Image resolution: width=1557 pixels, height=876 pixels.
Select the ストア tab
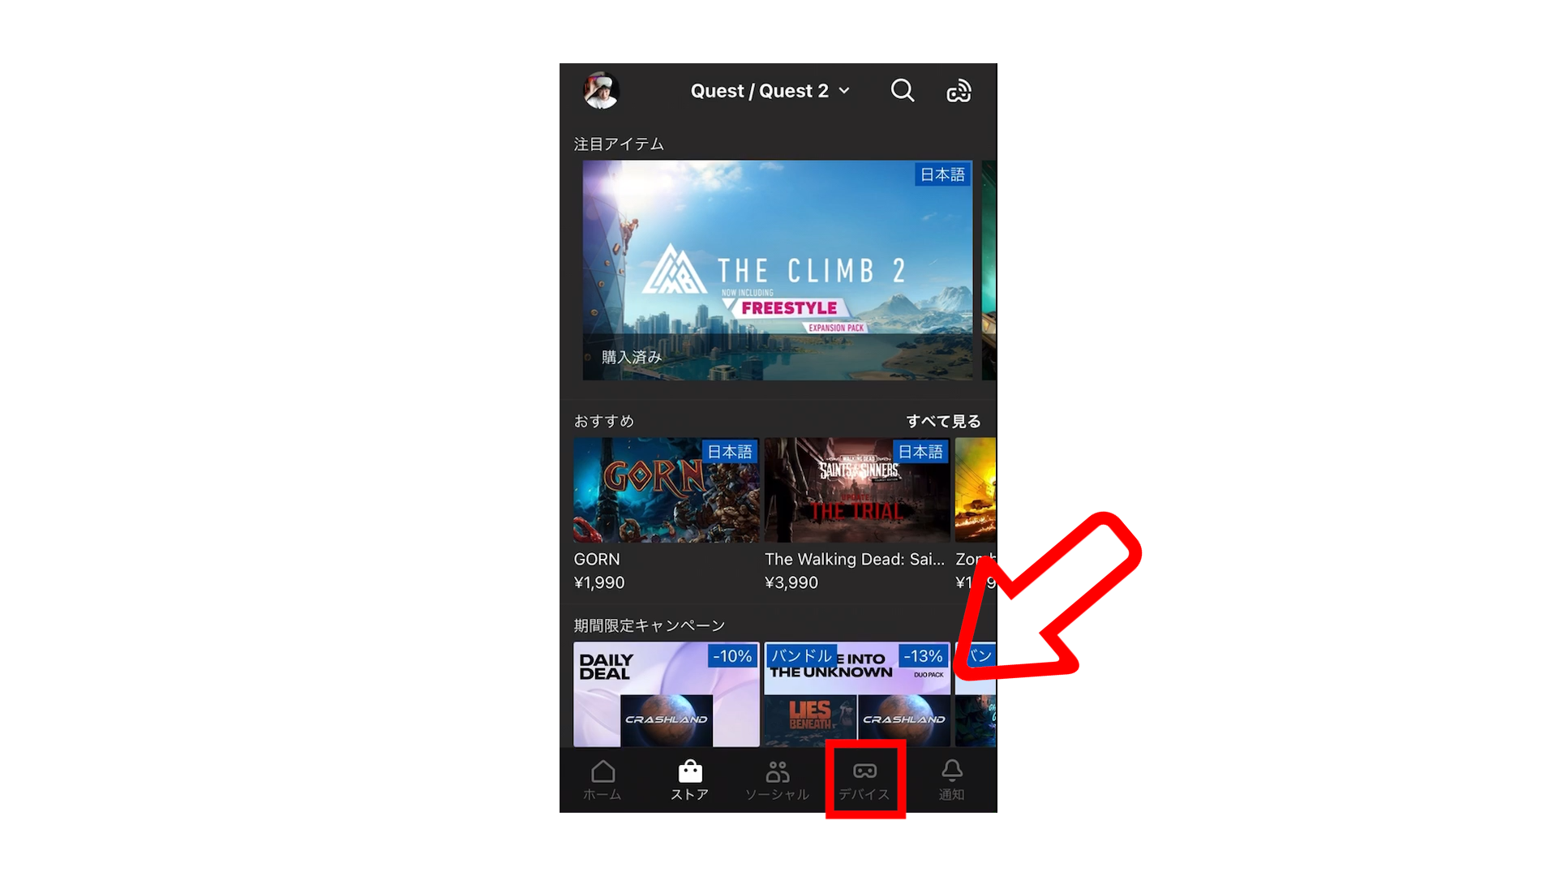pyautogui.click(x=690, y=780)
